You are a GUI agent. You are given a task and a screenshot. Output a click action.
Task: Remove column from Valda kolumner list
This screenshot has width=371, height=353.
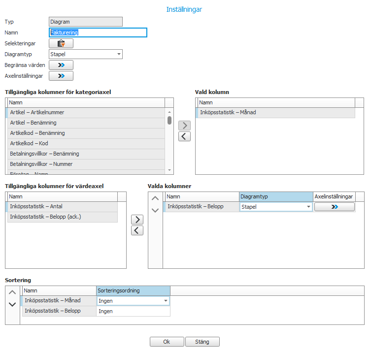coord(137,230)
